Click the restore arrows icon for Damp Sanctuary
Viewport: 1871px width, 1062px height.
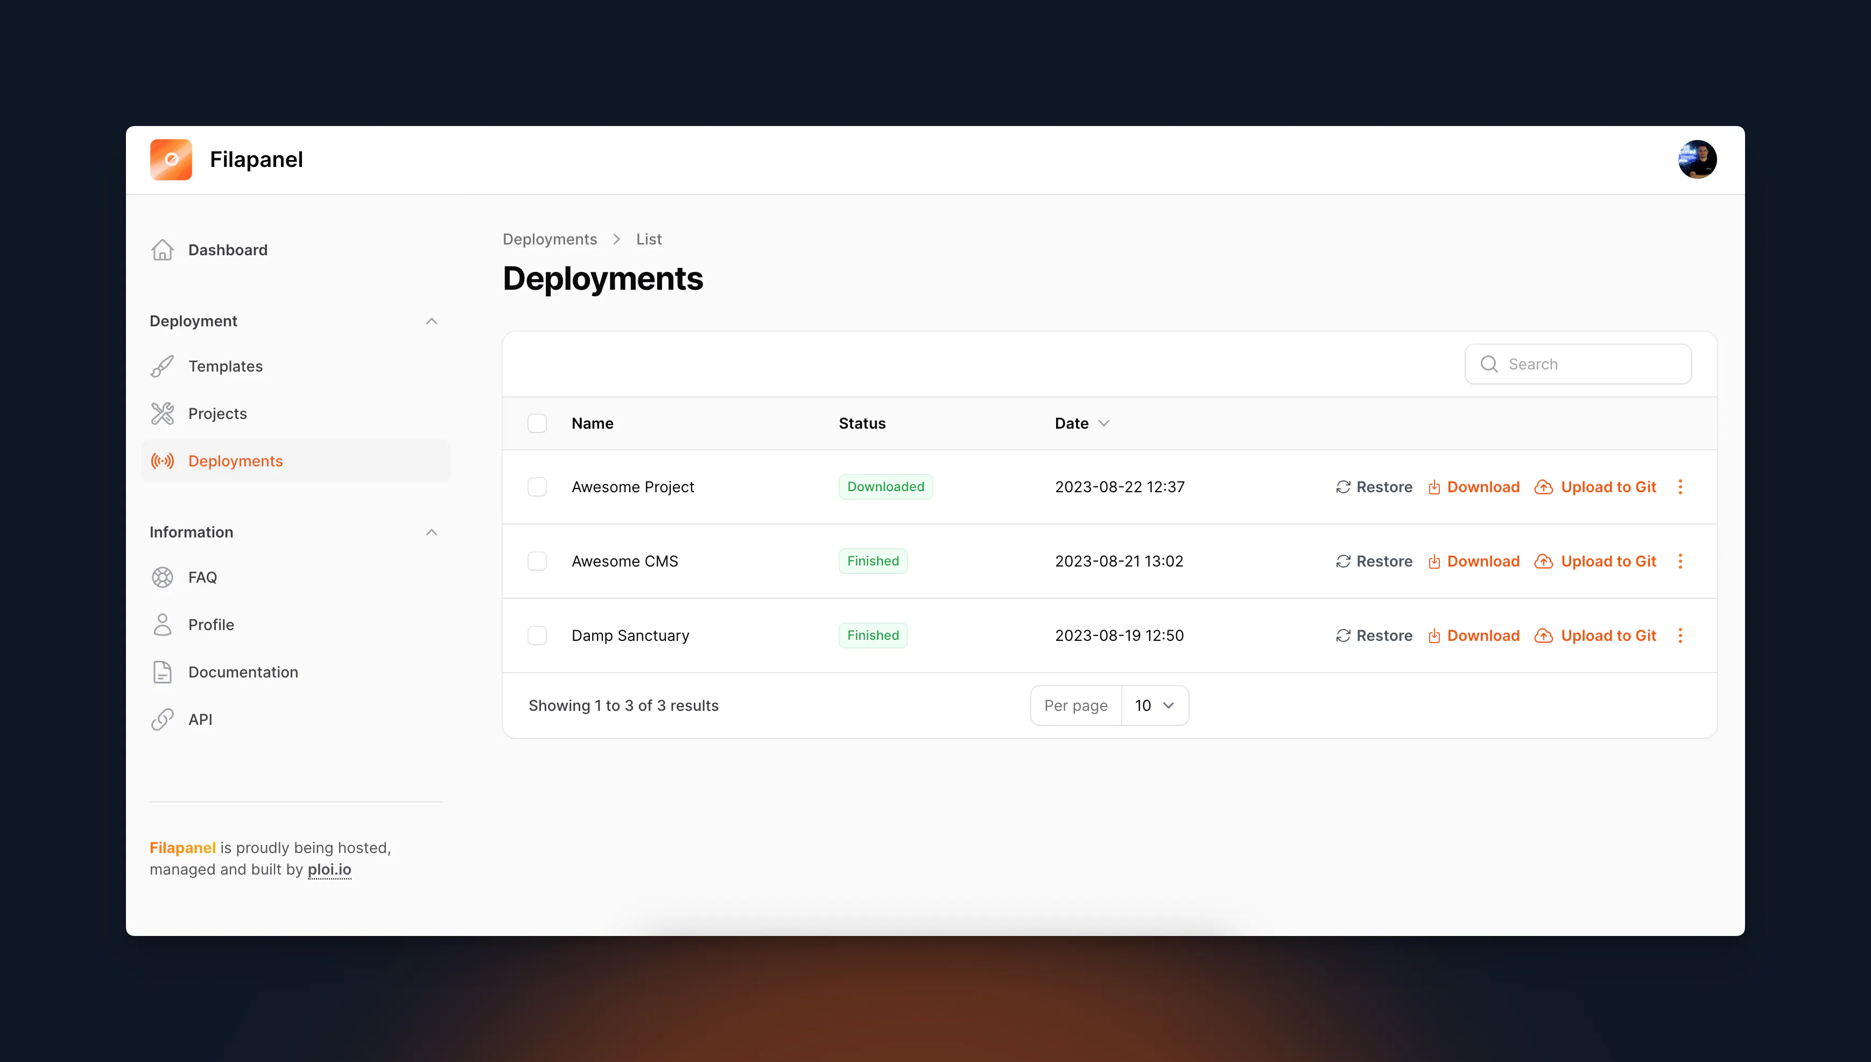1344,636
